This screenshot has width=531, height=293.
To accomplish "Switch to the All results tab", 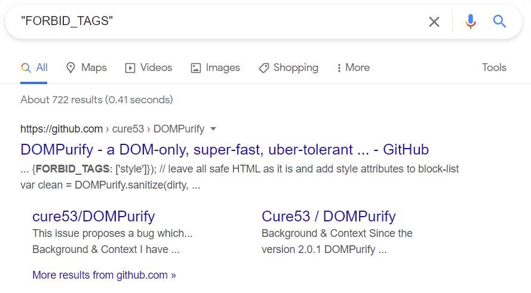I will tap(35, 68).
